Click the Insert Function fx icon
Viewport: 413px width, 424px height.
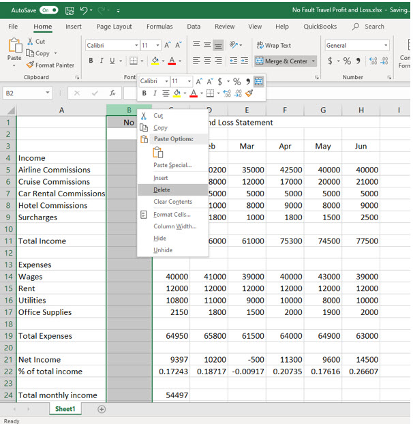coord(112,93)
